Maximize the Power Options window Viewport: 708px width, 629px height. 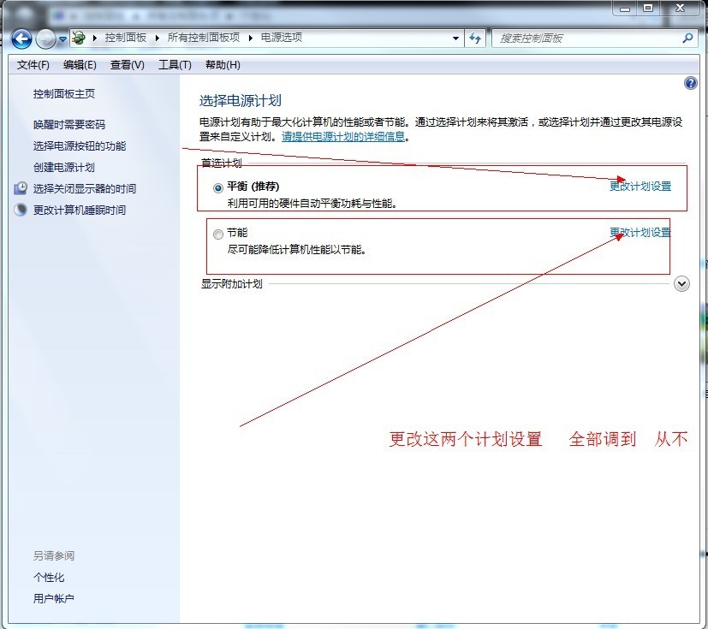pyautogui.click(x=648, y=8)
